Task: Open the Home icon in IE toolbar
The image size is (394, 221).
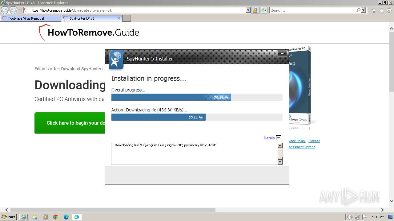Action: (374, 11)
